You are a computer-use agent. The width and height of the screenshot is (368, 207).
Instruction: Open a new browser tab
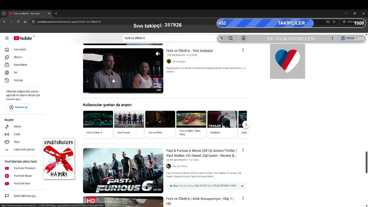pos(56,14)
